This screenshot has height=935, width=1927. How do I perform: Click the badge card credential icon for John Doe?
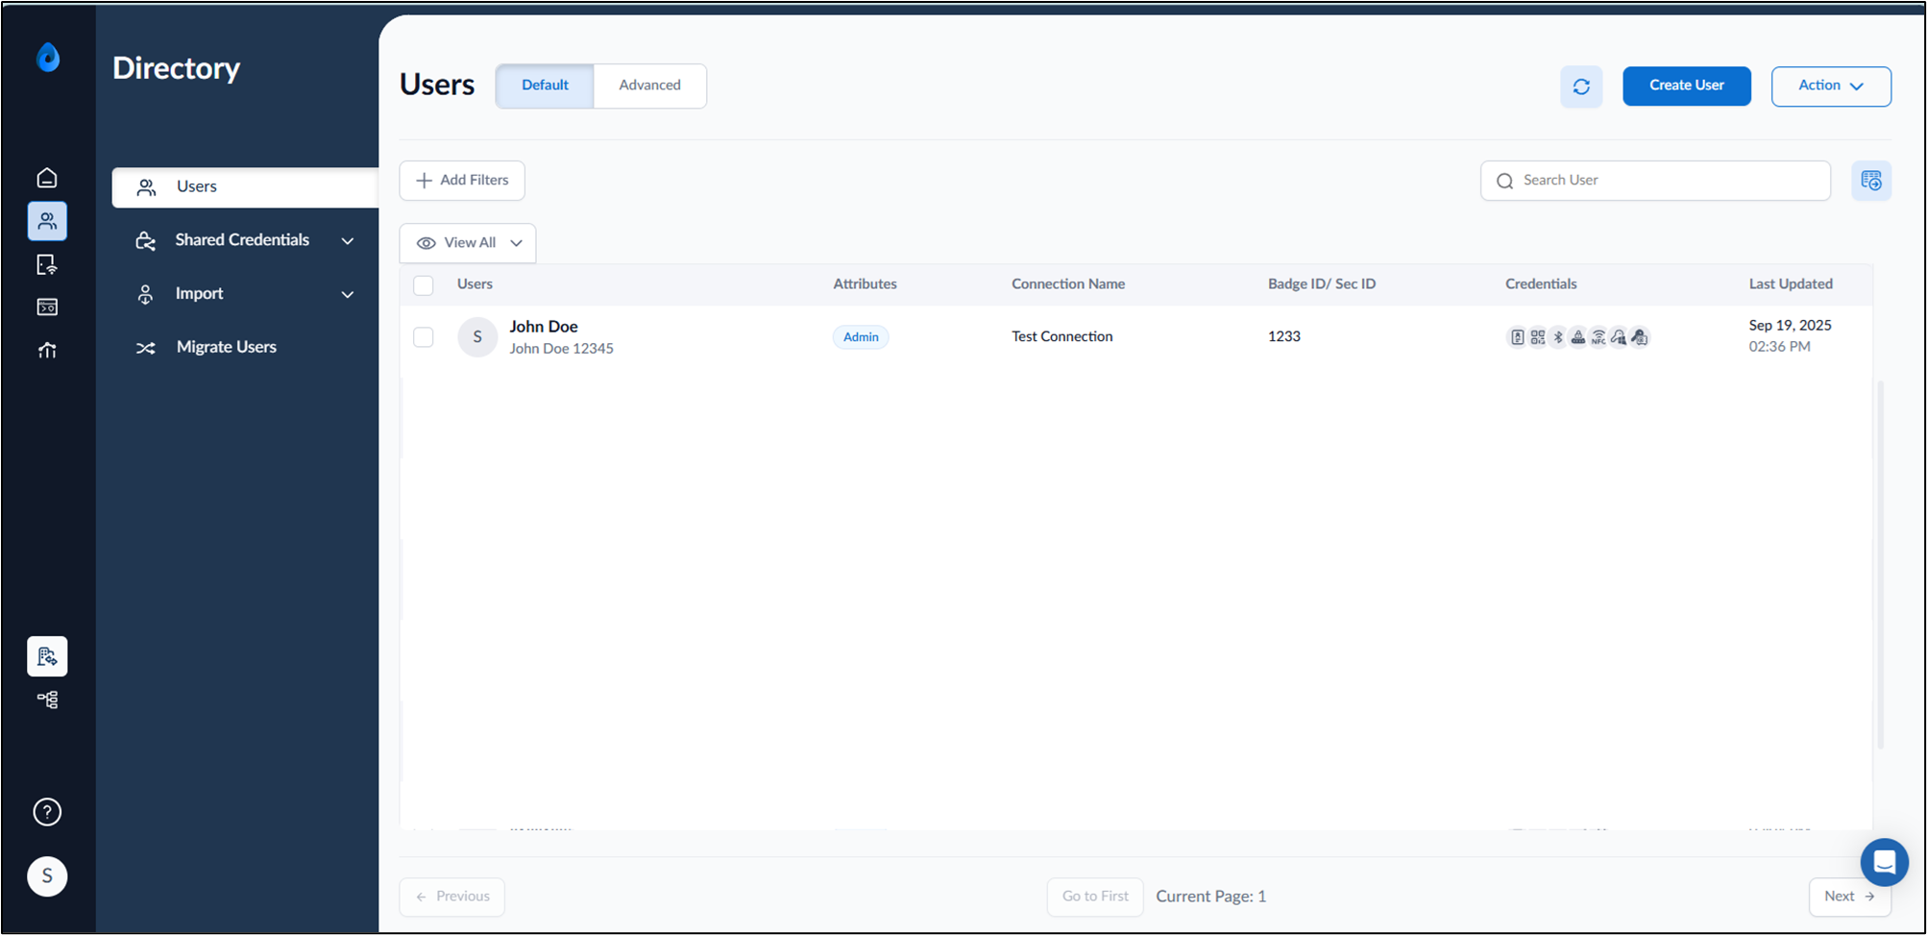[x=1518, y=337]
